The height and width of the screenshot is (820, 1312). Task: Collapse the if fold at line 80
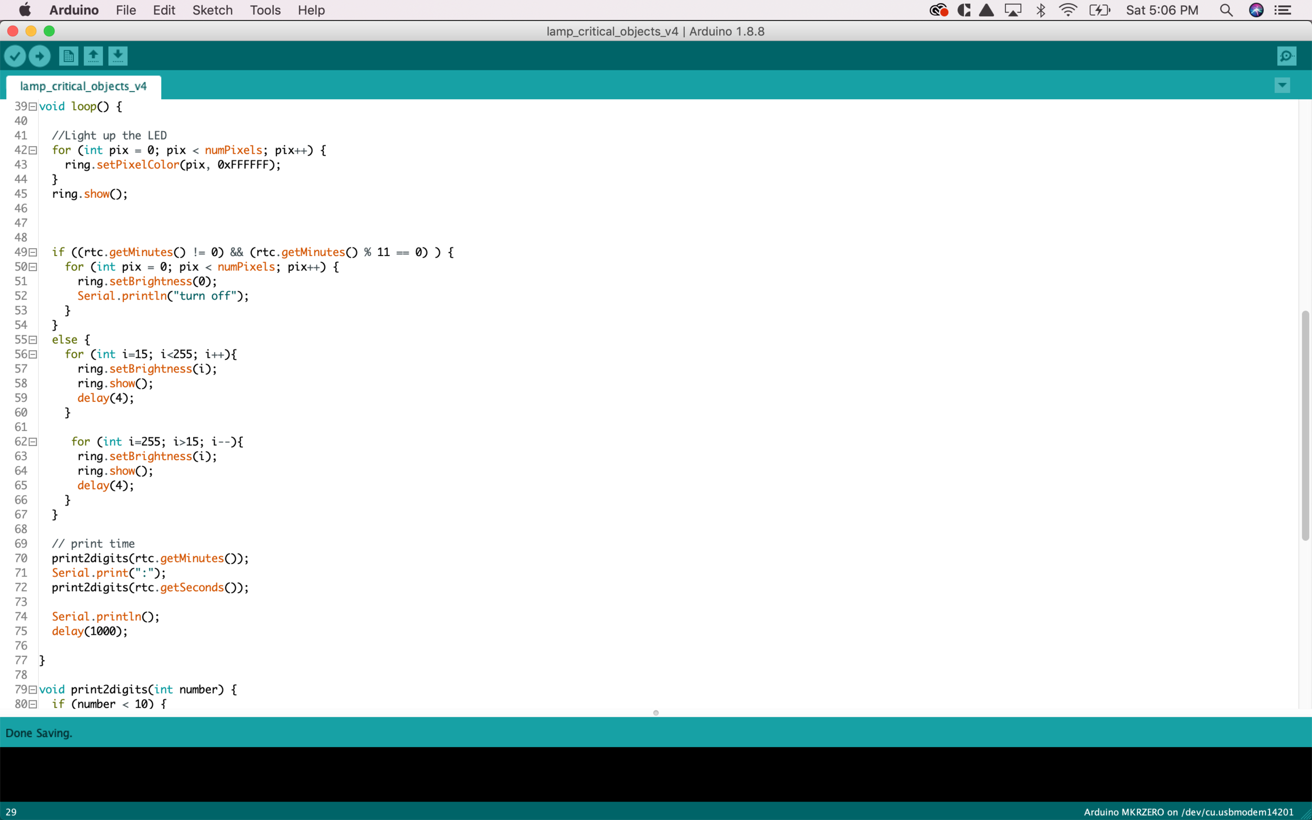coord(33,705)
